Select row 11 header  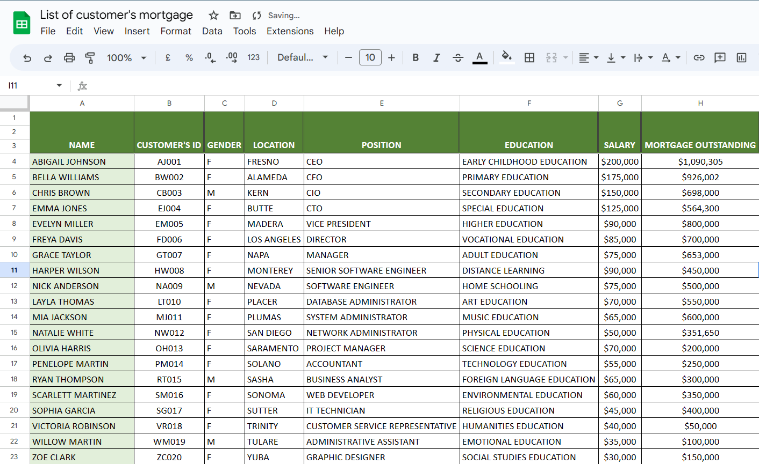click(15, 270)
